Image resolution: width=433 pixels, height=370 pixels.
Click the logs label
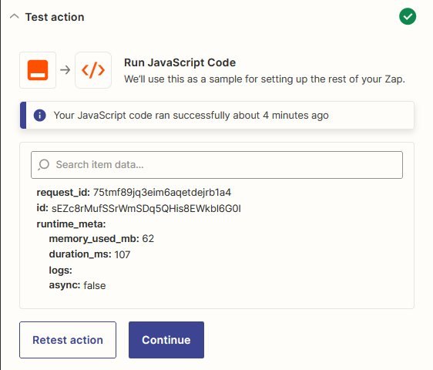(60, 270)
